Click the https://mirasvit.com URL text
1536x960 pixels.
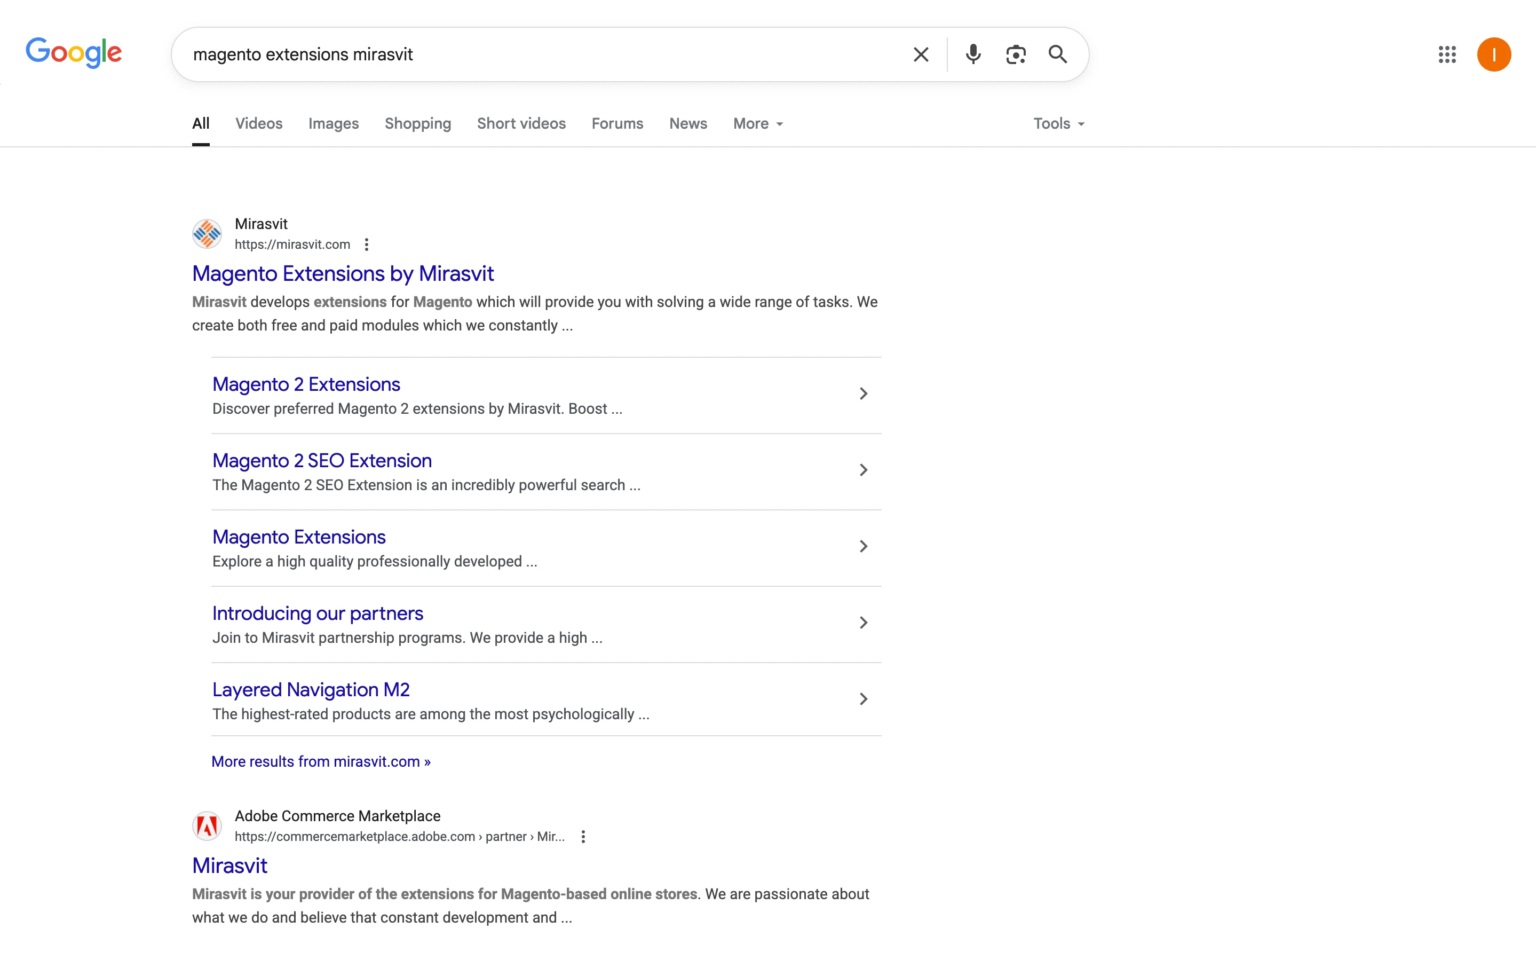(292, 245)
